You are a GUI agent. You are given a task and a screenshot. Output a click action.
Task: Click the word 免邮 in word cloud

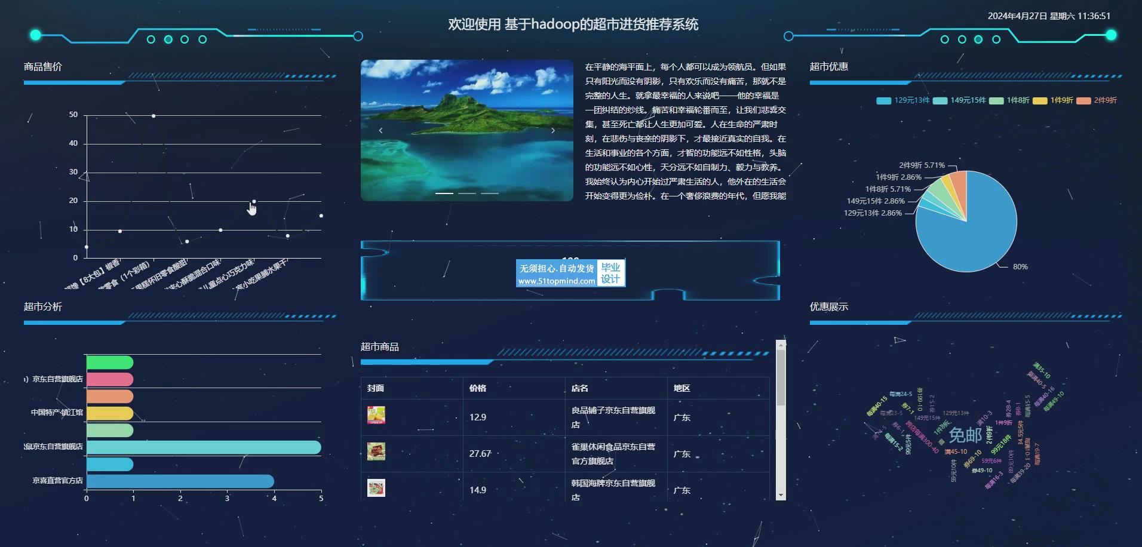pyautogui.click(x=965, y=435)
